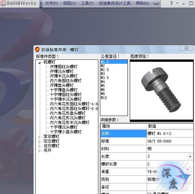Click the empty 备注 value cell

coord(170,187)
